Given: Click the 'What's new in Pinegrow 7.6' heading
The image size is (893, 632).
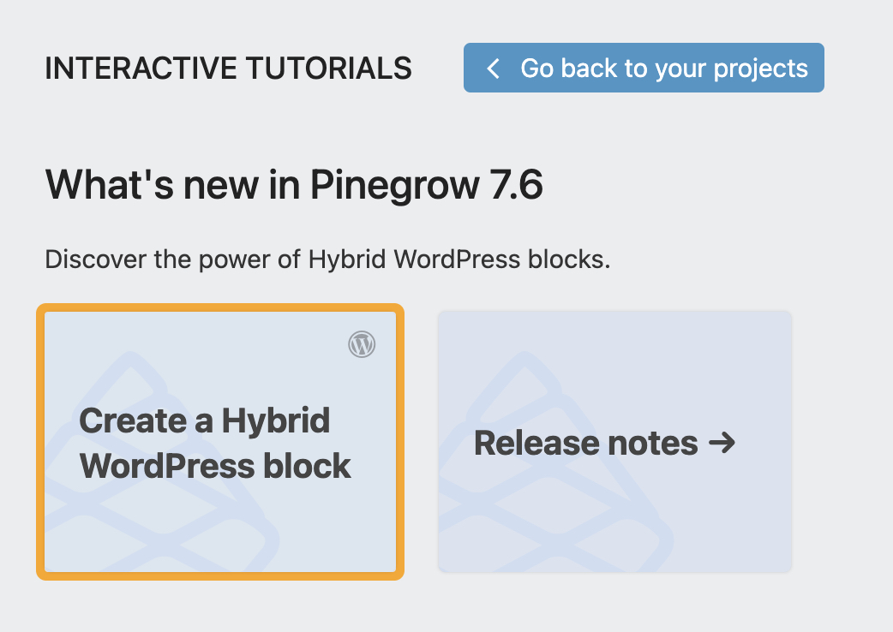Looking at the screenshot, I should 294,184.
